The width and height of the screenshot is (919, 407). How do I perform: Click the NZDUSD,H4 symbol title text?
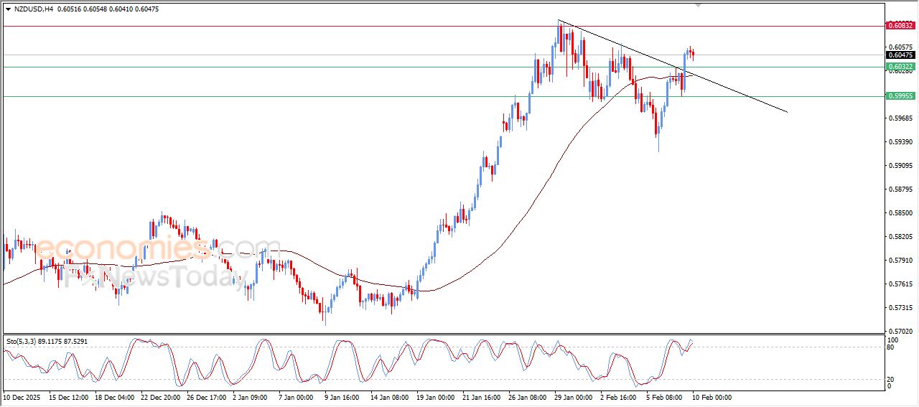pyautogui.click(x=34, y=9)
